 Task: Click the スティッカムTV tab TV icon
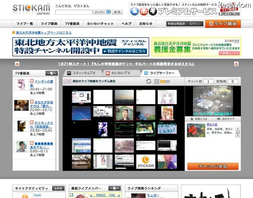[x=69, y=73]
